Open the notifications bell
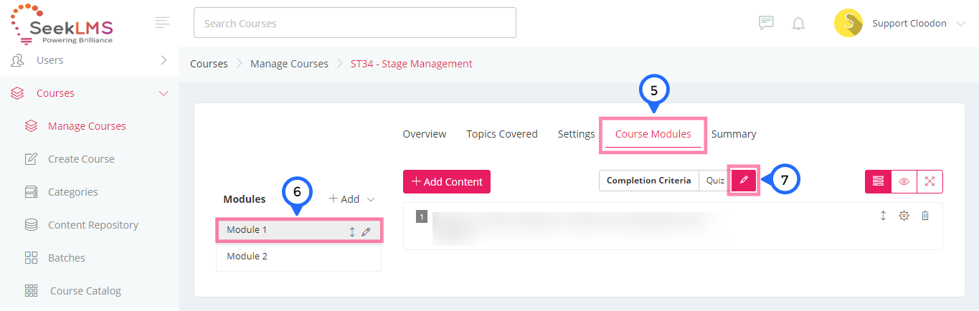The width and height of the screenshot is (979, 311). [798, 23]
